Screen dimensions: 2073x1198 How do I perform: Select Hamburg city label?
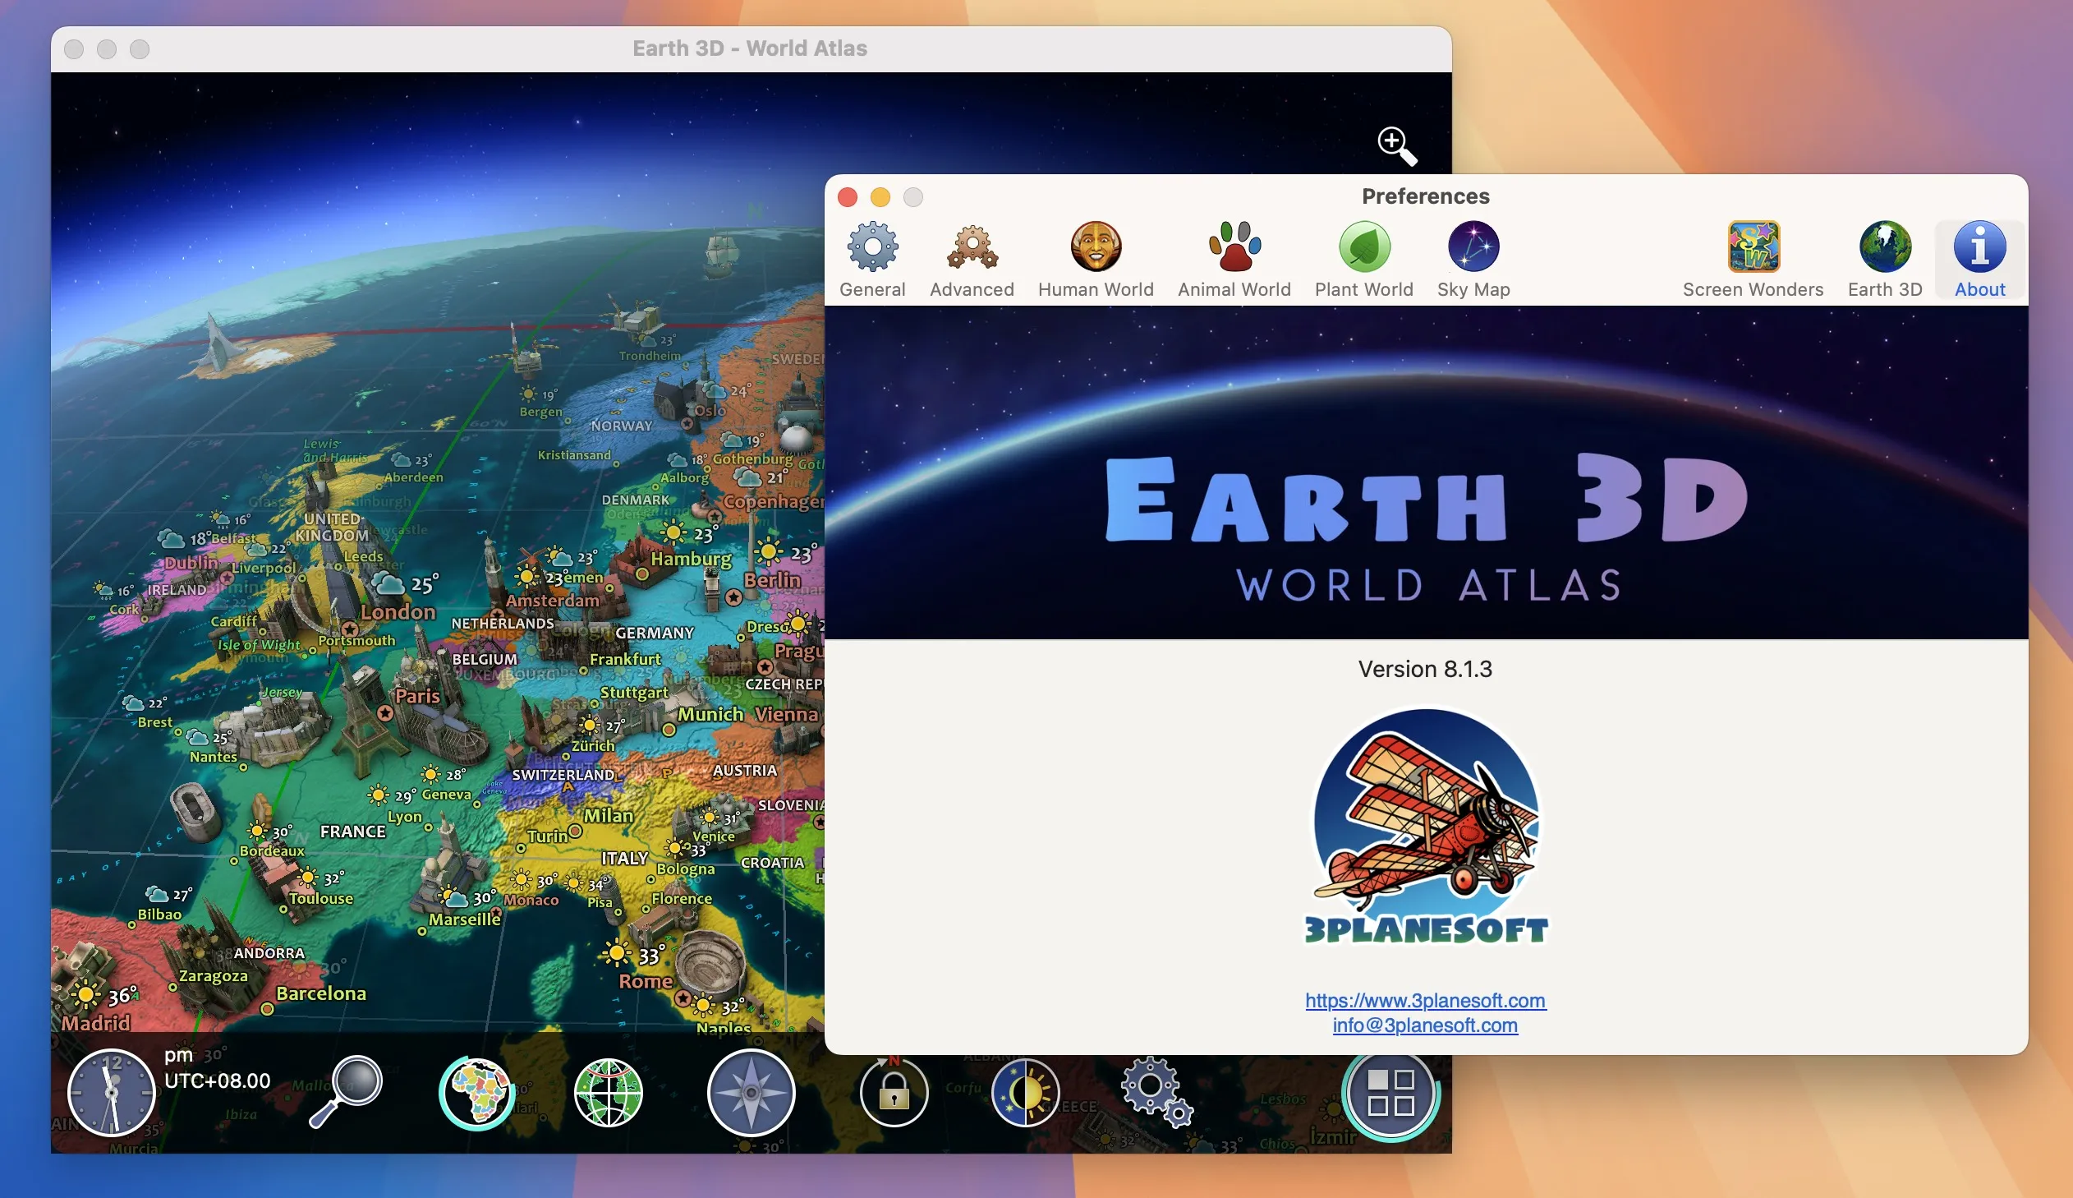click(691, 559)
